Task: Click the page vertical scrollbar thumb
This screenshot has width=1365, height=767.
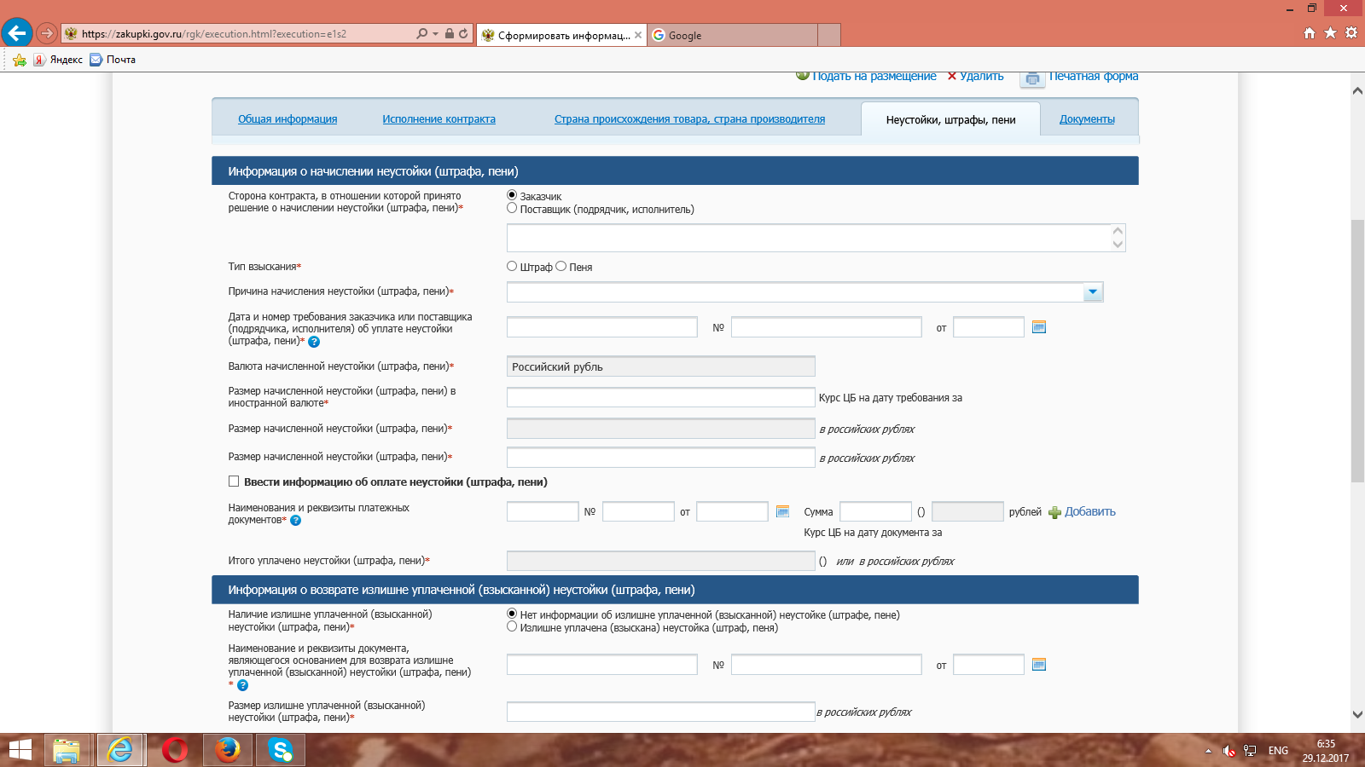Action: point(1357,349)
